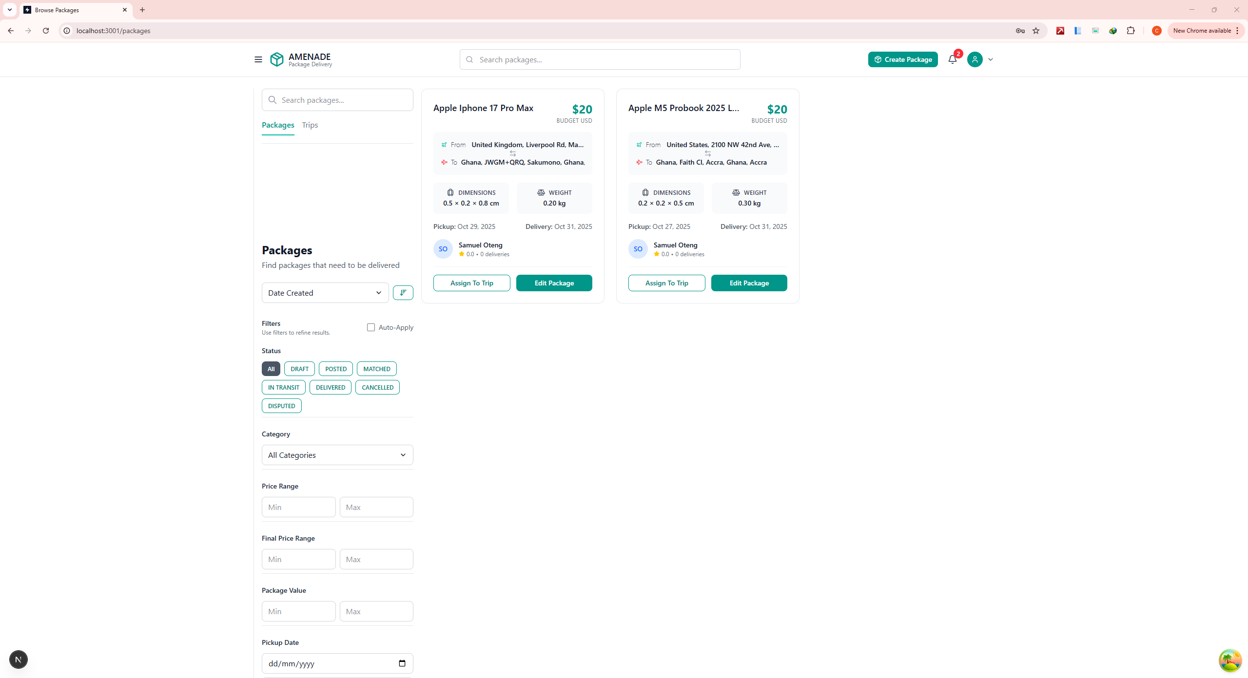Switch to the Trips tab
1248x678 pixels.
310,125
